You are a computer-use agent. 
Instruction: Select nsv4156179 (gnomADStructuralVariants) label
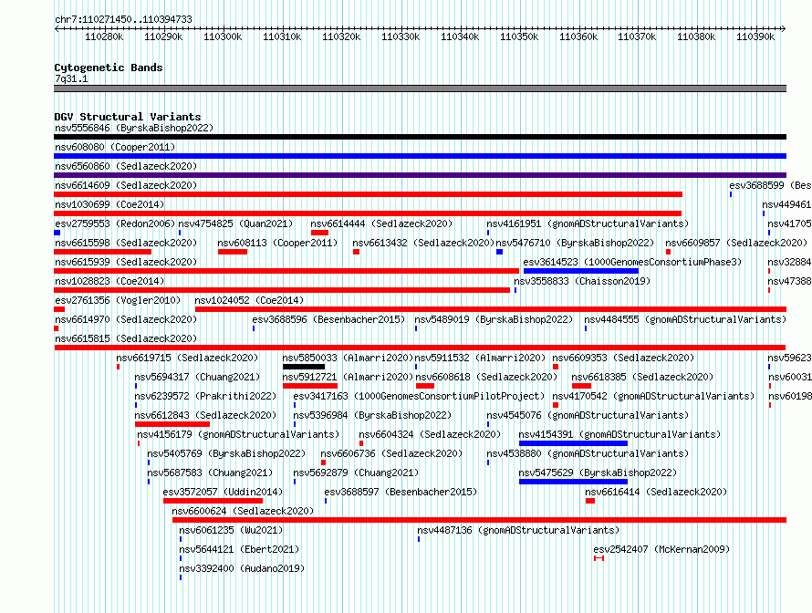(x=238, y=434)
